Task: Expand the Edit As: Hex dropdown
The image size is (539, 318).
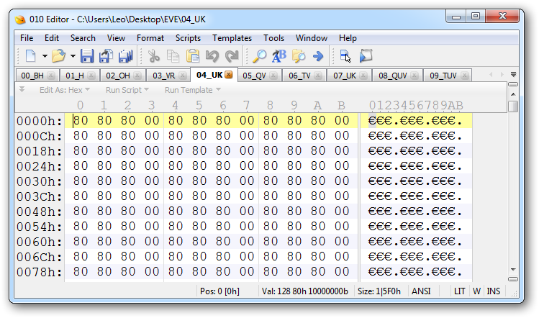Action: click(65, 90)
